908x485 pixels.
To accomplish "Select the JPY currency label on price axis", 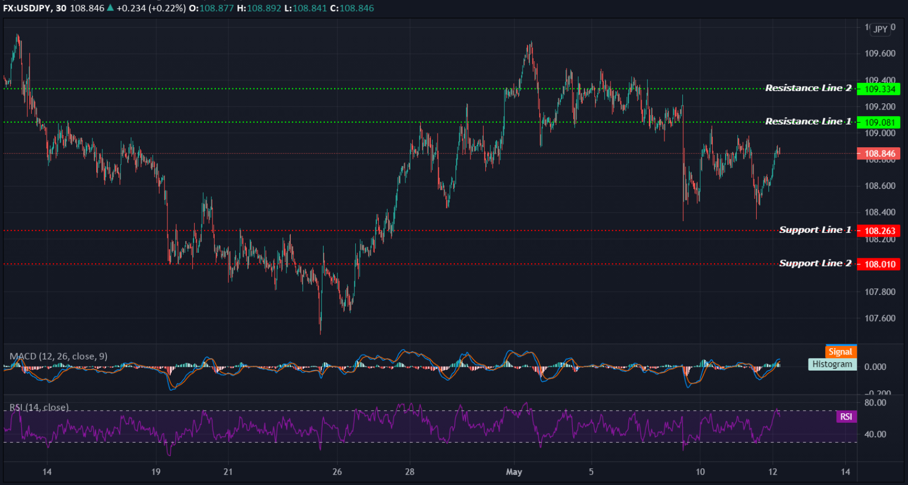I will [880, 29].
